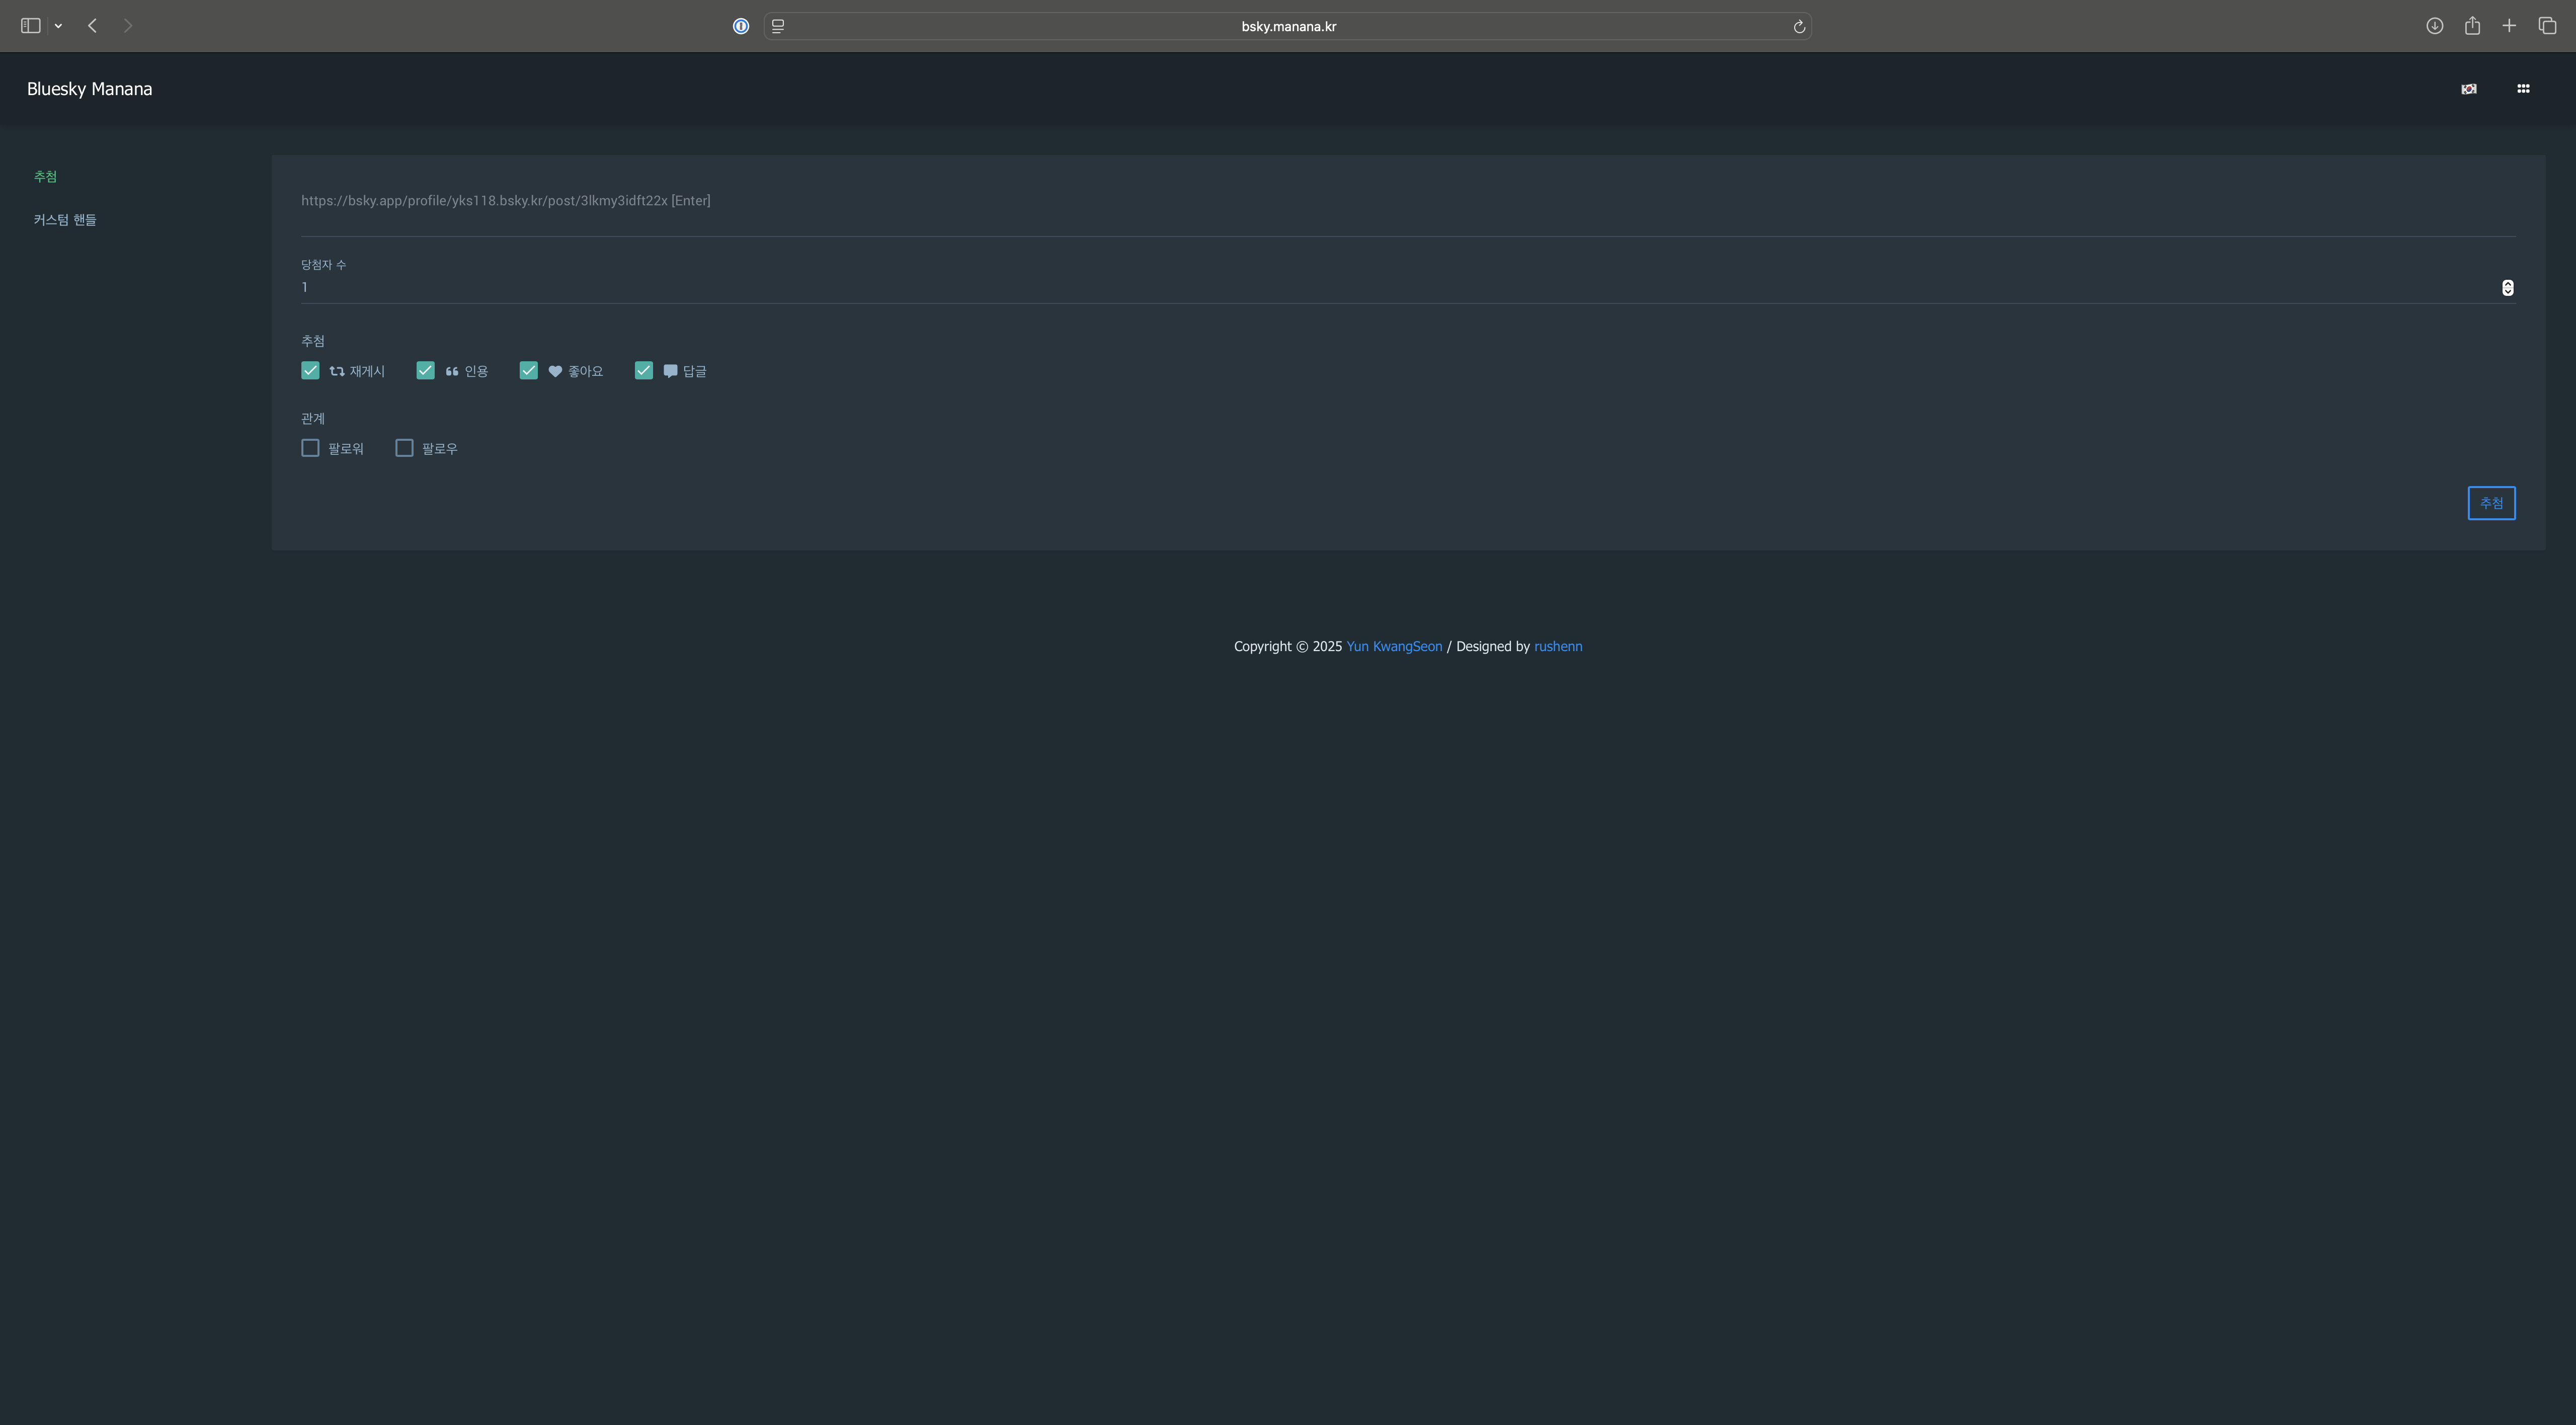Uncheck the 재게시 repost checkbox
Screen dimensions: 2576x1425
click(310, 371)
